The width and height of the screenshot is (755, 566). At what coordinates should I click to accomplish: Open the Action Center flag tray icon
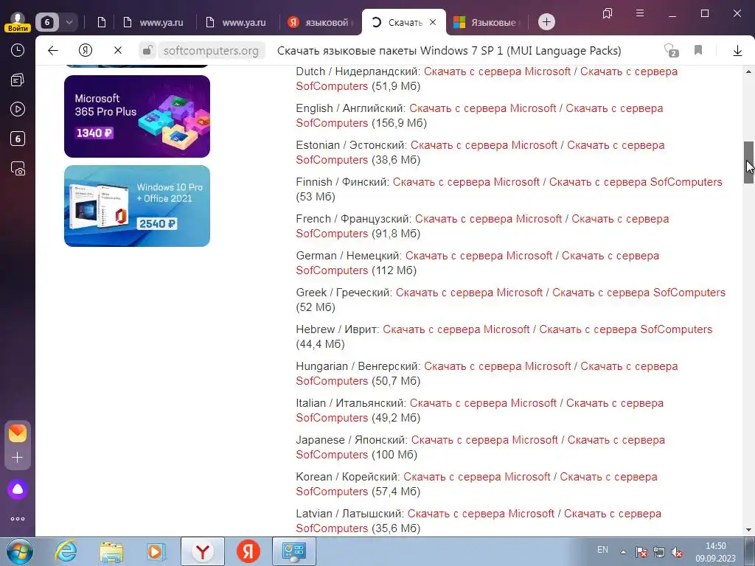641,552
